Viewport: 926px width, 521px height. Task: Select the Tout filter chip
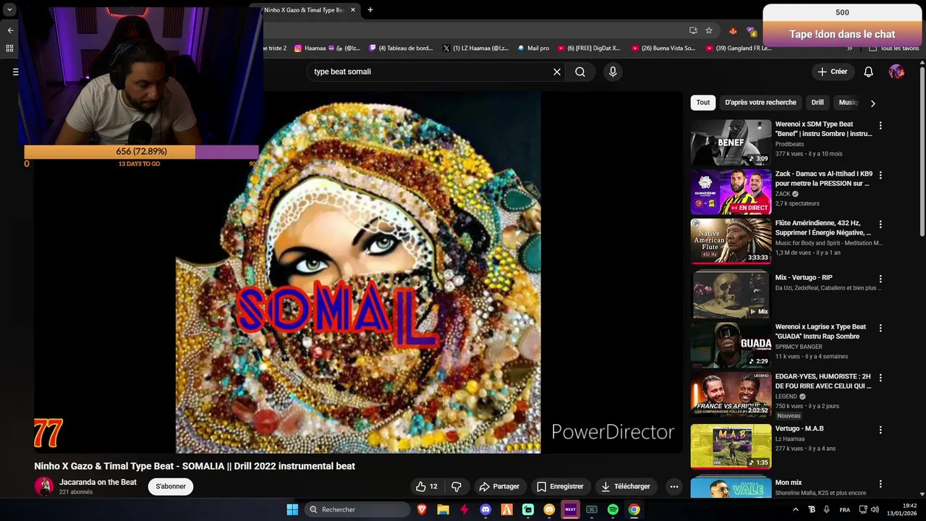(x=703, y=102)
